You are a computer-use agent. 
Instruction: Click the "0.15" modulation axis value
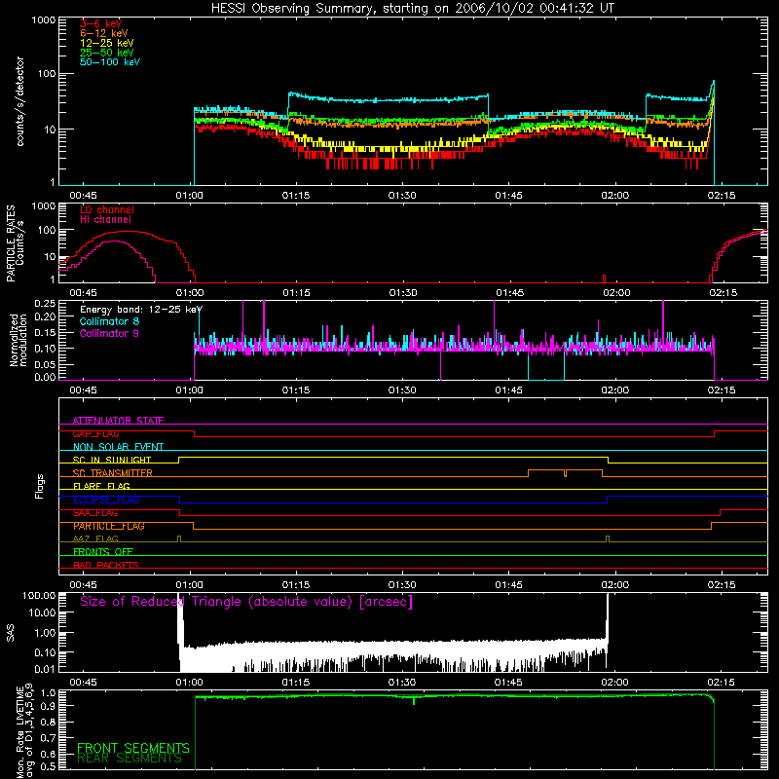[45, 332]
